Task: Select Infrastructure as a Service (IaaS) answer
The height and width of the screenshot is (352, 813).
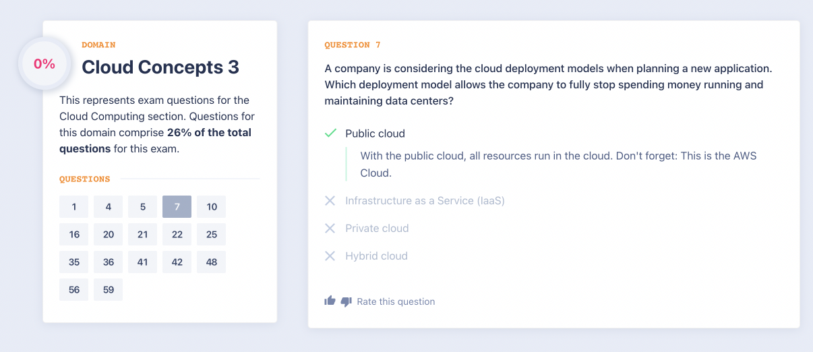Action: (425, 201)
